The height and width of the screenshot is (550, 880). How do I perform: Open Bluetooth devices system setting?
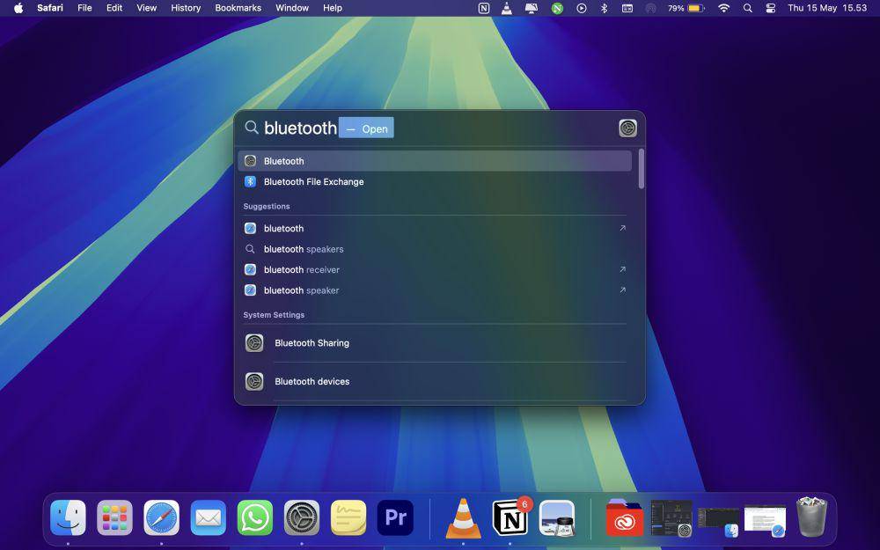[x=435, y=382]
